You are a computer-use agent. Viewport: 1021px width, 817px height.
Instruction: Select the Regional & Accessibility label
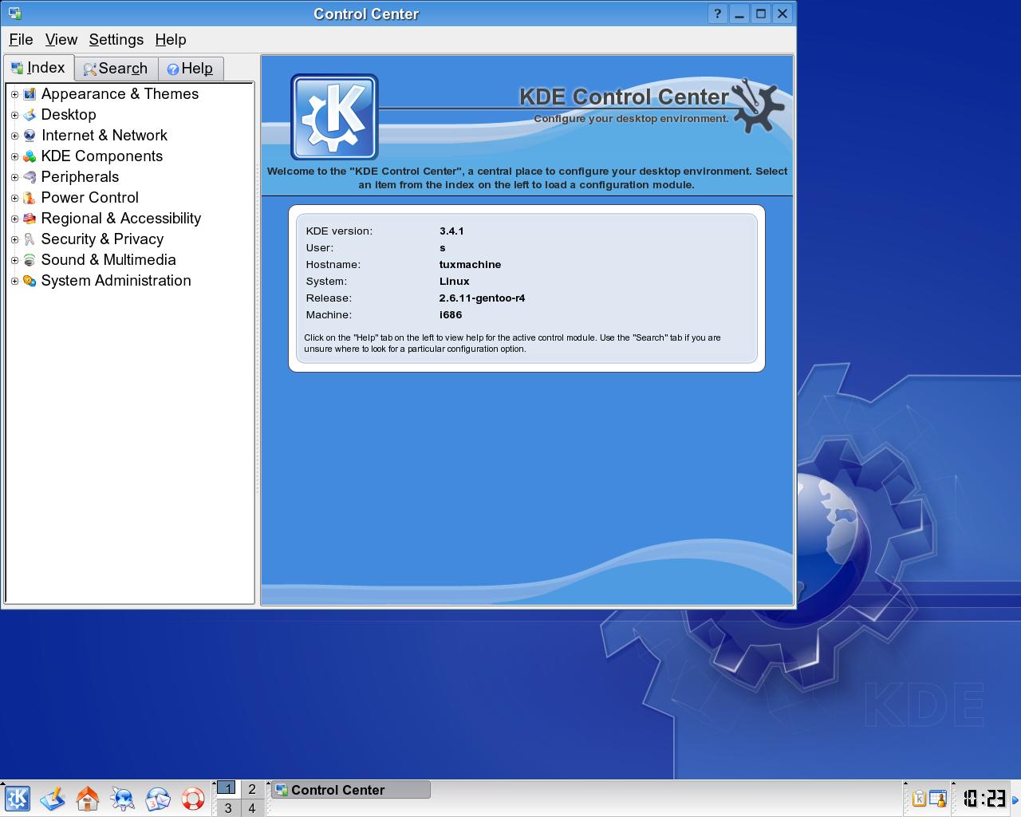(121, 219)
